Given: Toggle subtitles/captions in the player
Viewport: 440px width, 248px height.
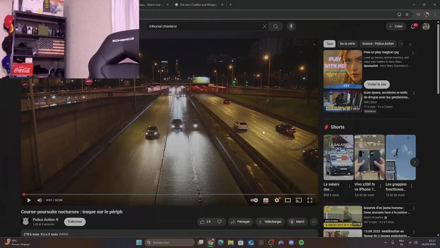Looking at the screenshot, I should (266, 200).
